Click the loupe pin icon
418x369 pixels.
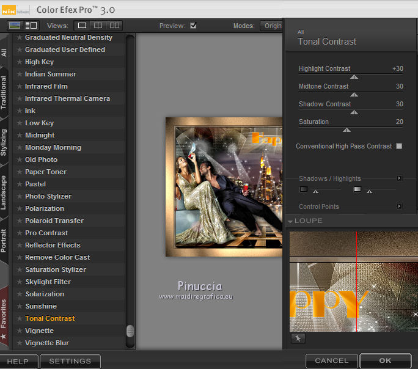298,338
